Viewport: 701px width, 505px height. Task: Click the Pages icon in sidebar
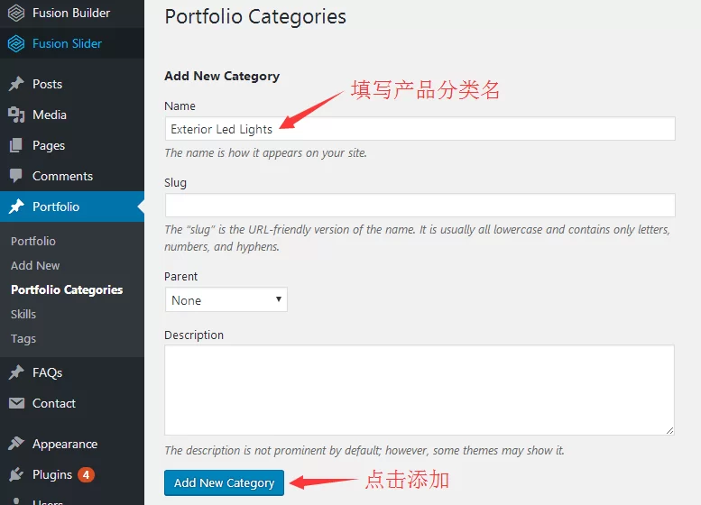pos(15,145)
